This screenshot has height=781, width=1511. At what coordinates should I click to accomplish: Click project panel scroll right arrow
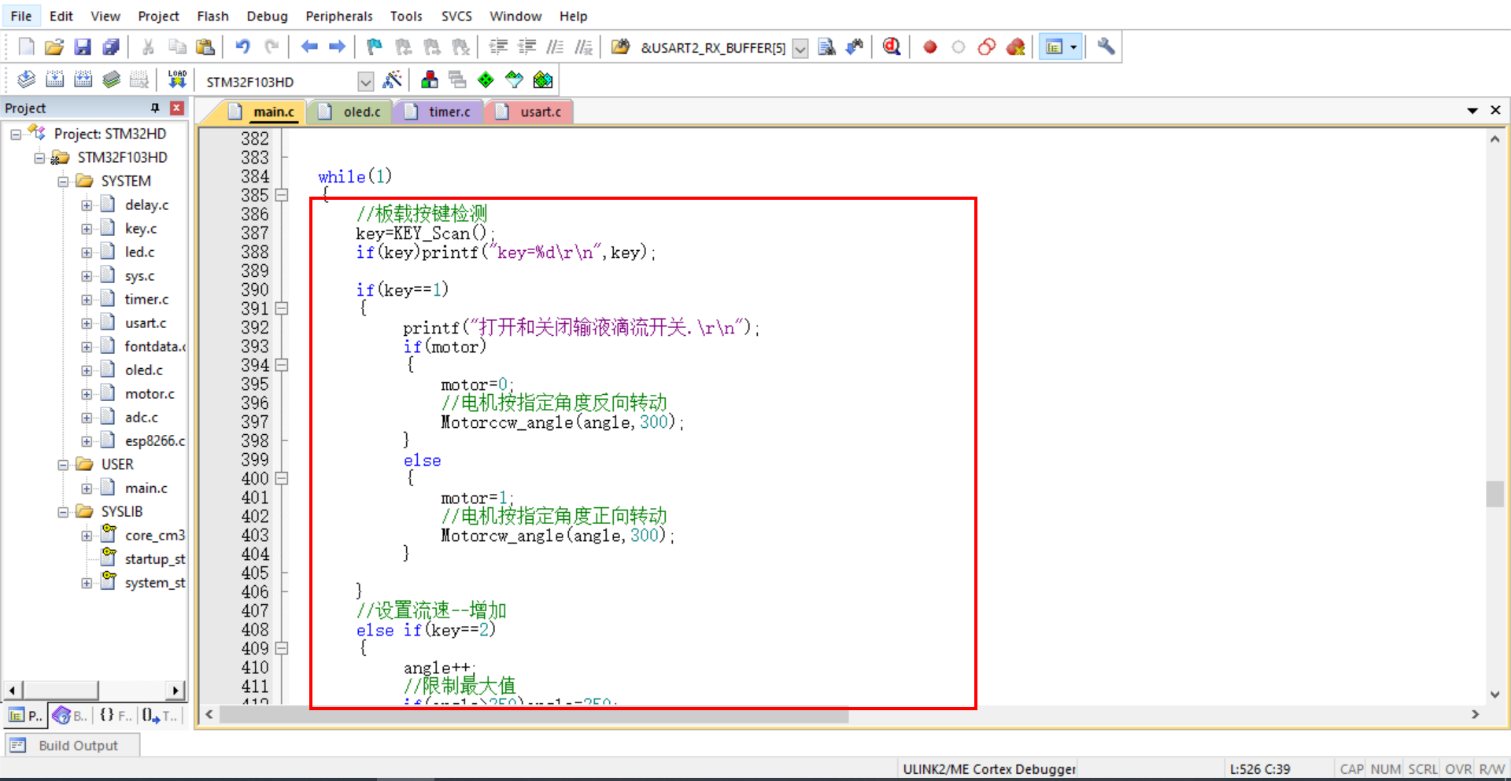(x=176, y=691)
